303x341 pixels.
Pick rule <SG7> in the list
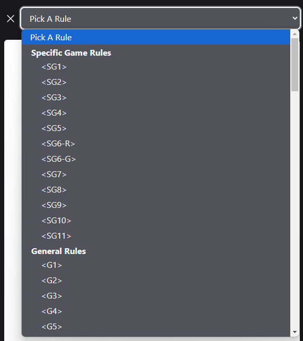tap(156, 174)
